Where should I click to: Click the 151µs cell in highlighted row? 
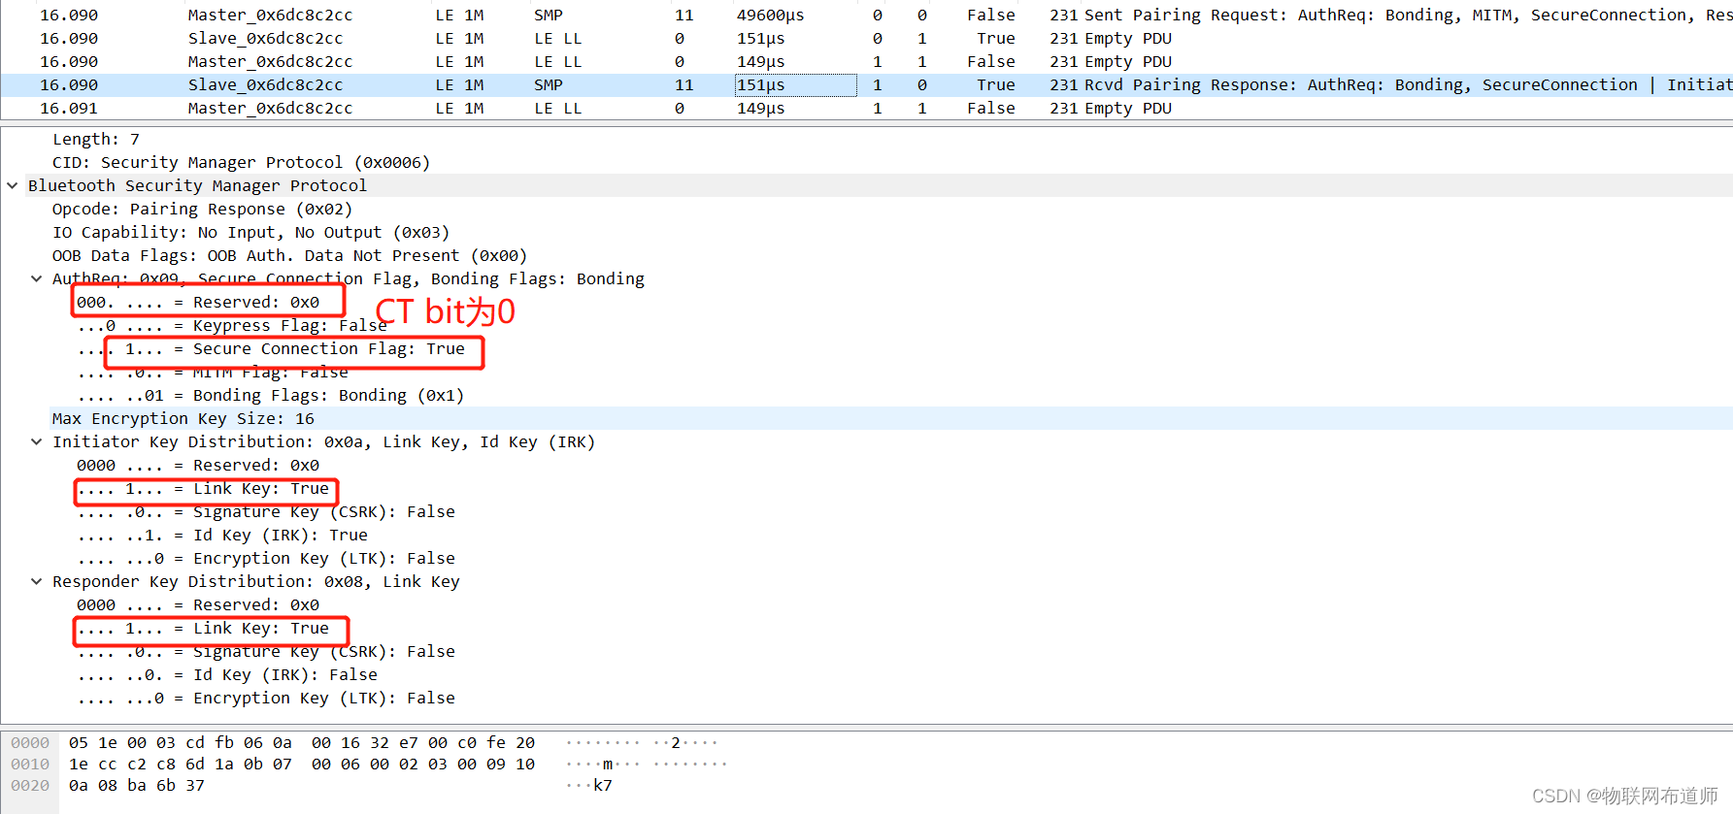point(796,85)
